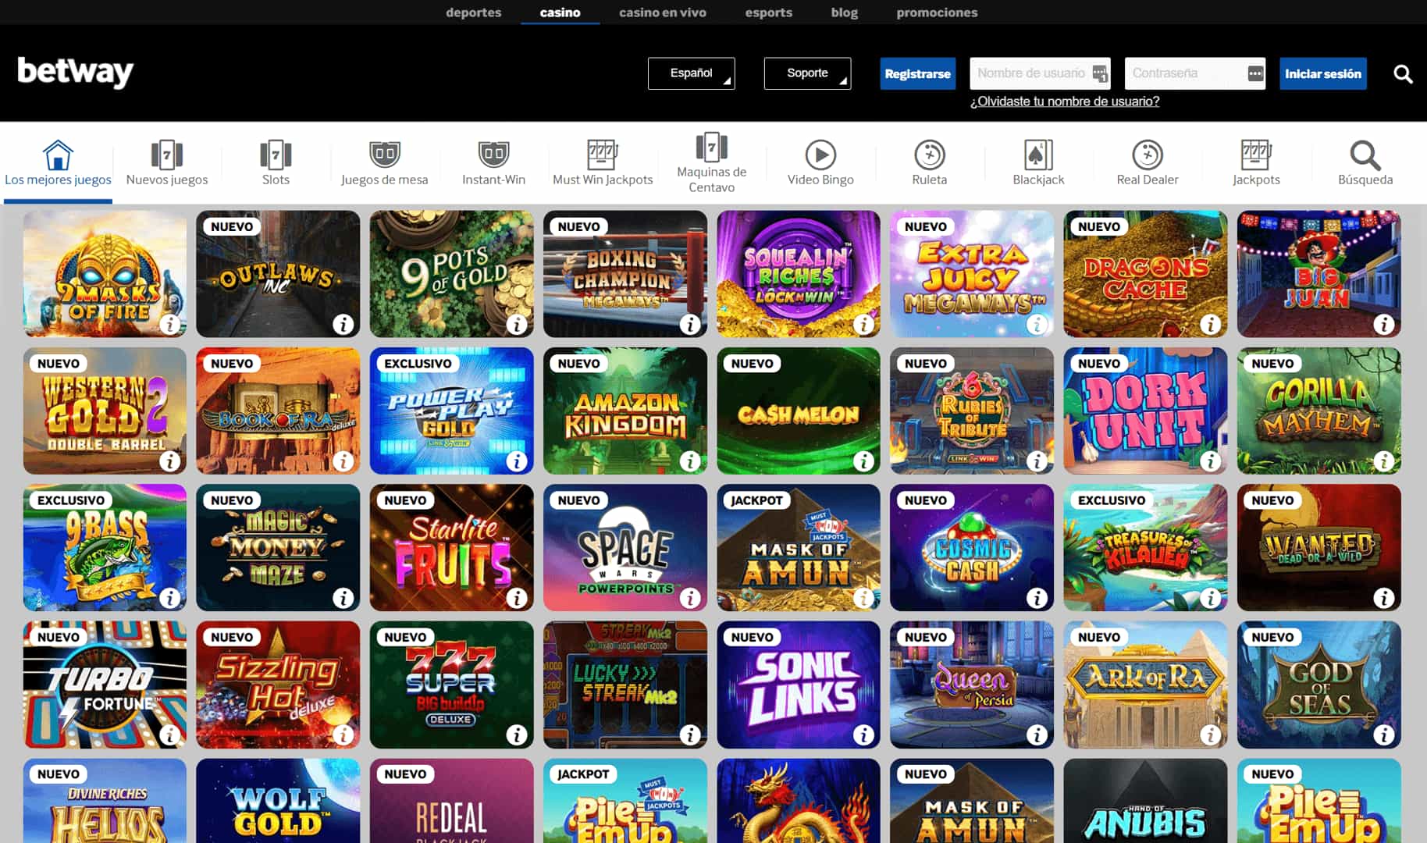Switch to the casino tab
Image resolution: width=1427 pixels, height=843 pixels.
pos(560,12)
